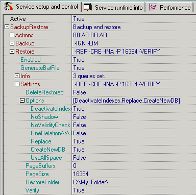Select the Verify property label
The width and height of the screenshot is (196, 195).
coord(32,190)
